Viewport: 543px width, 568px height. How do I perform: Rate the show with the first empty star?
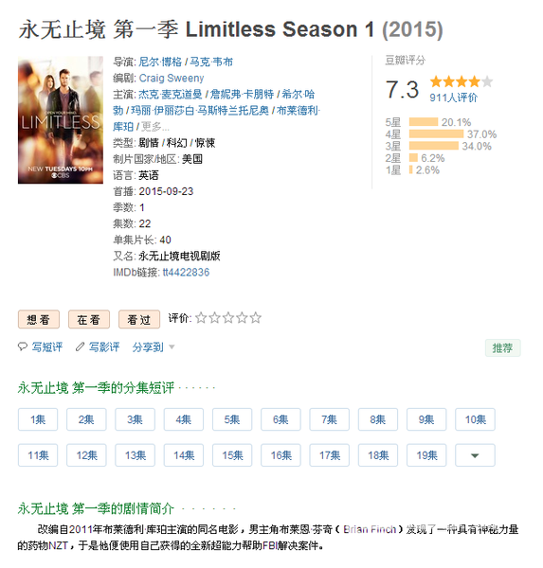pyautogui.click(x=201, y=318)
